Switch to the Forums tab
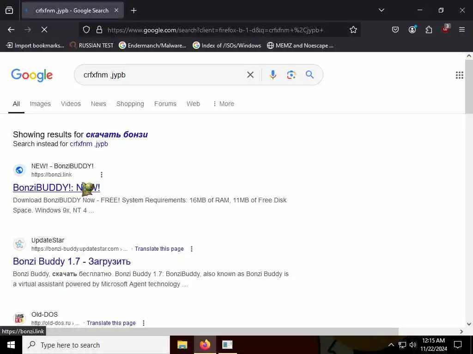This screenshot has height=354, width=473. coord(165,104)
